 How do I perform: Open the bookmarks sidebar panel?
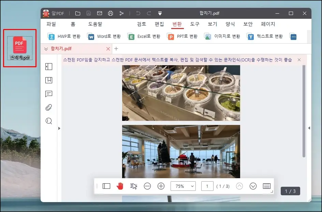[49, 80]
